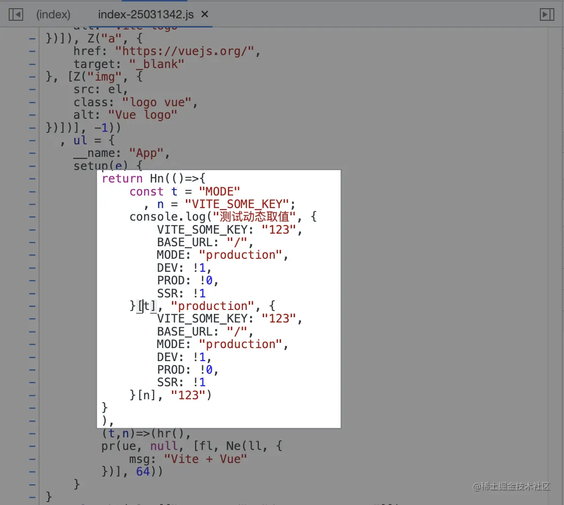The width and height of the screenshot is (564, 505).
Task: Switch to the (index) tab
Action: point(53,14)
